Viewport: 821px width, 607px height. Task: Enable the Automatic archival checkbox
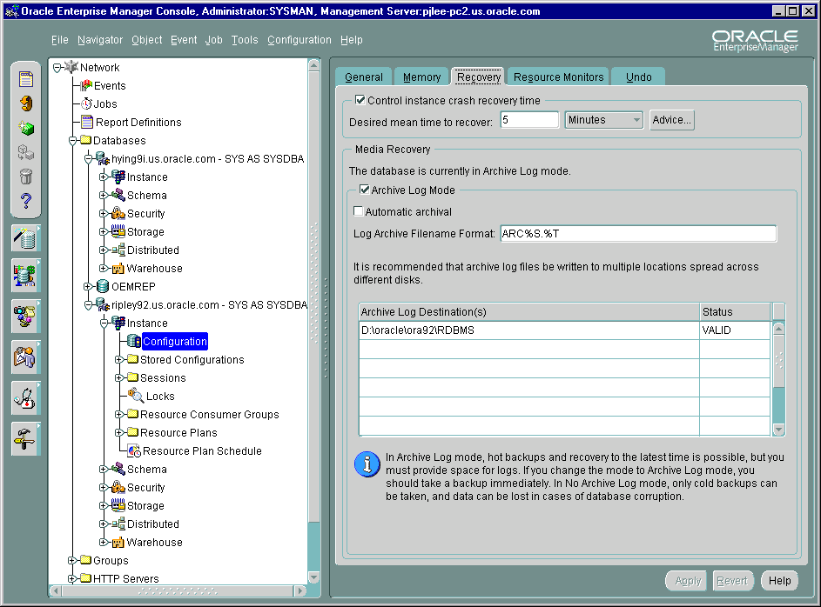click(x=358, y=211)
